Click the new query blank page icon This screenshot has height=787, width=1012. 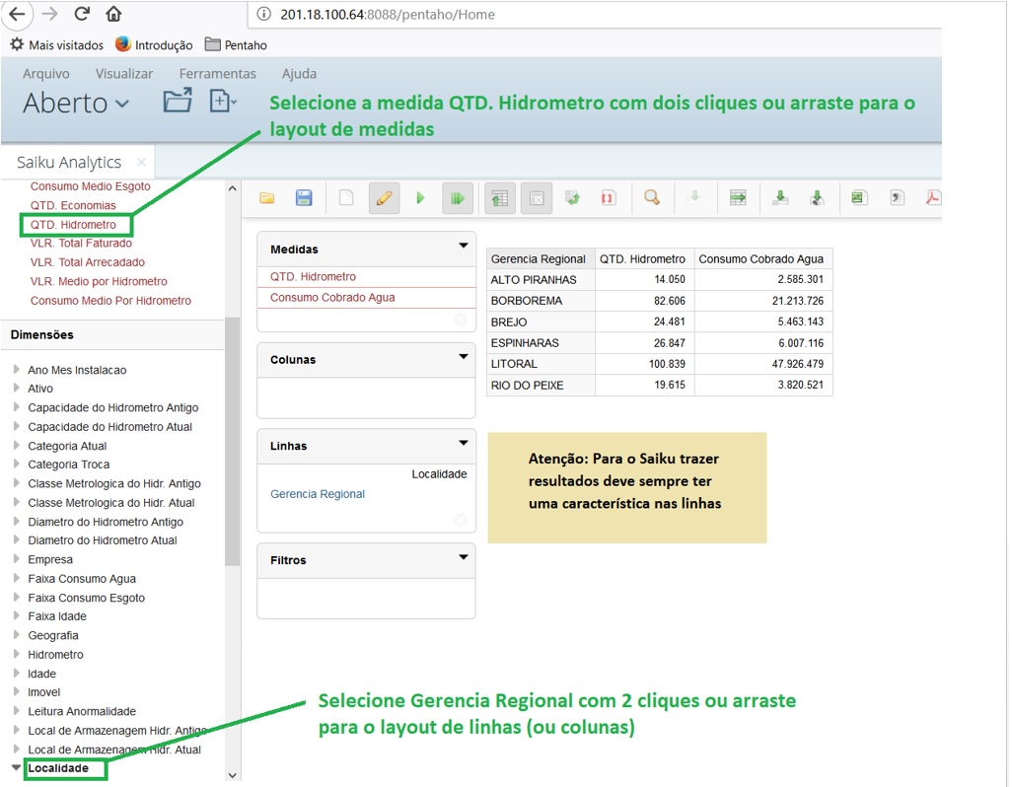pyautogui.click(x=346, y=198)
